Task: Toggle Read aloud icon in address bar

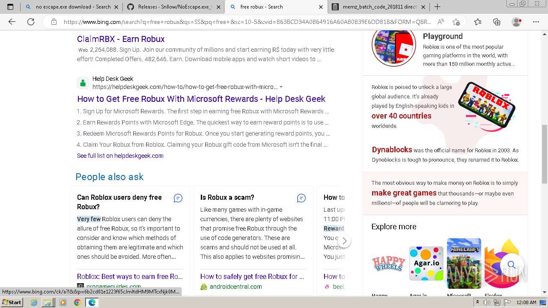Action: 440,22
